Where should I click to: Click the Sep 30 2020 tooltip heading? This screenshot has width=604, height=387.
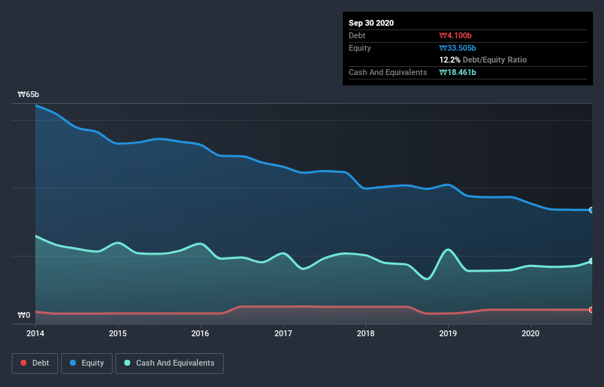[372, 23]
